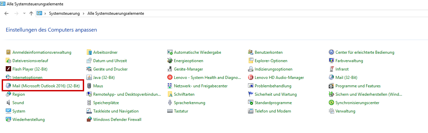This screenshot has height=133, width=428.
Task: Open the Anmeldeinformationsverwaltung safe icon
Action: (x=8, y=52)
